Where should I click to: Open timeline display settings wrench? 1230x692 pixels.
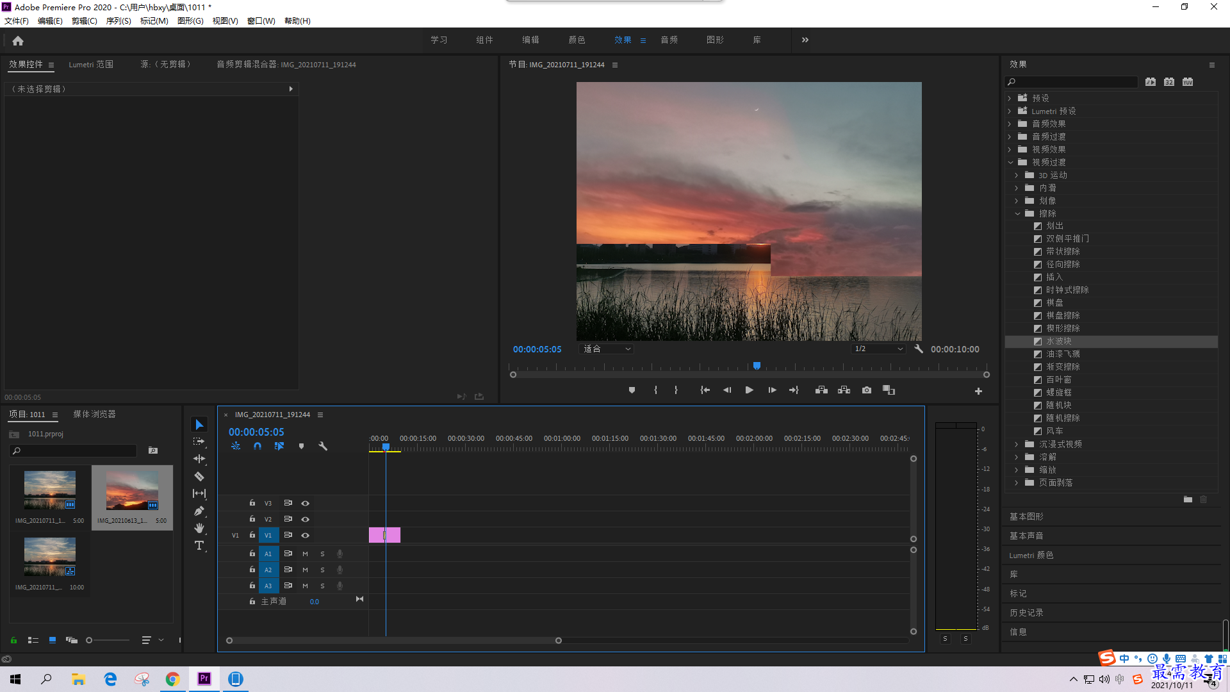click(323, 446)
